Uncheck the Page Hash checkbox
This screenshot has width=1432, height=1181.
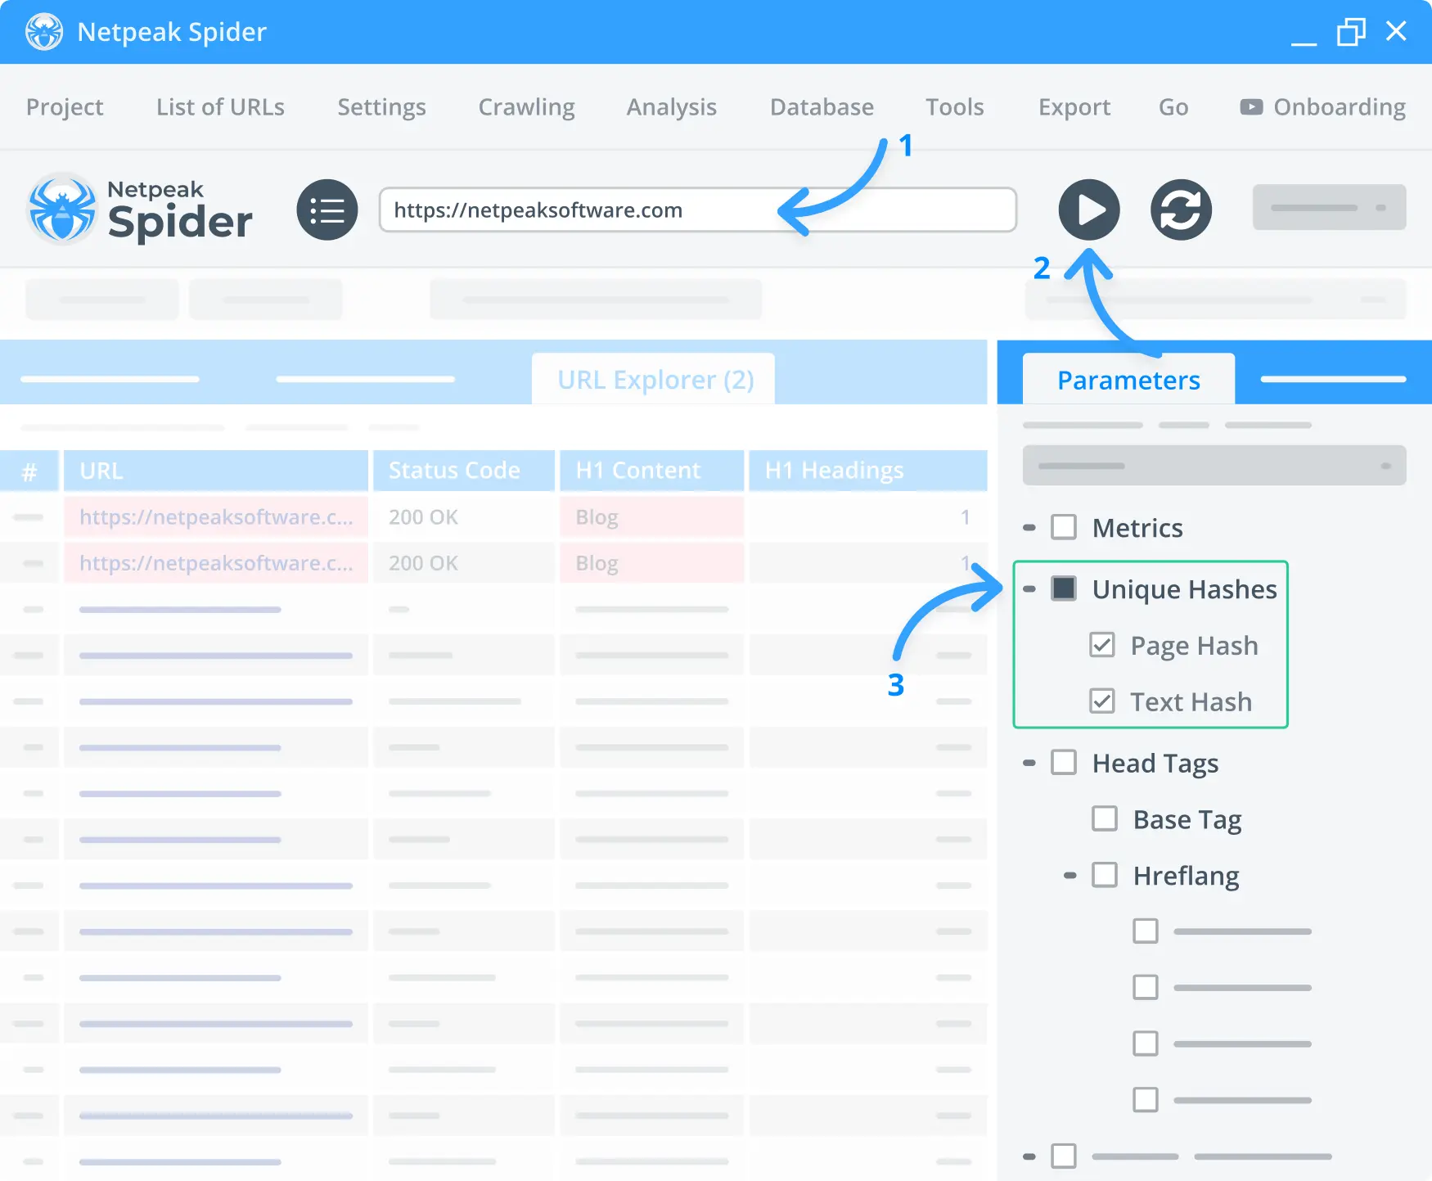(x=1102, y=645)
